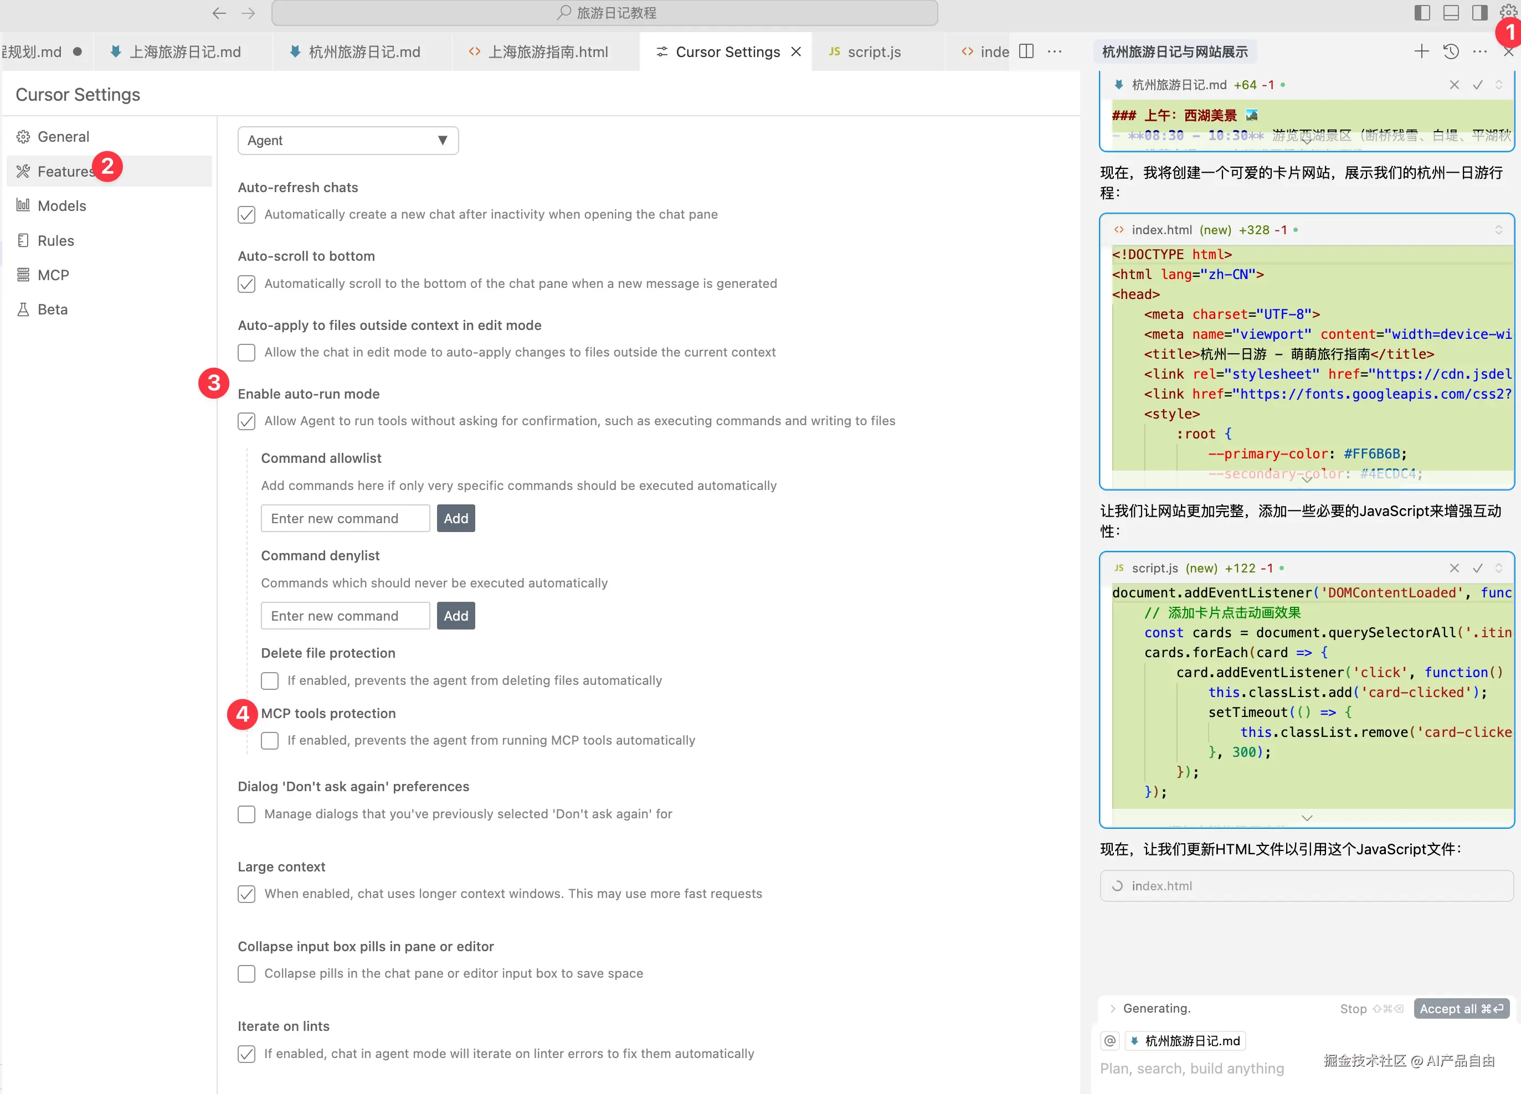Disable Enable auto-run mode checkbox
The width and height of the screenshot is (1521, 1094).
[247, 421]
